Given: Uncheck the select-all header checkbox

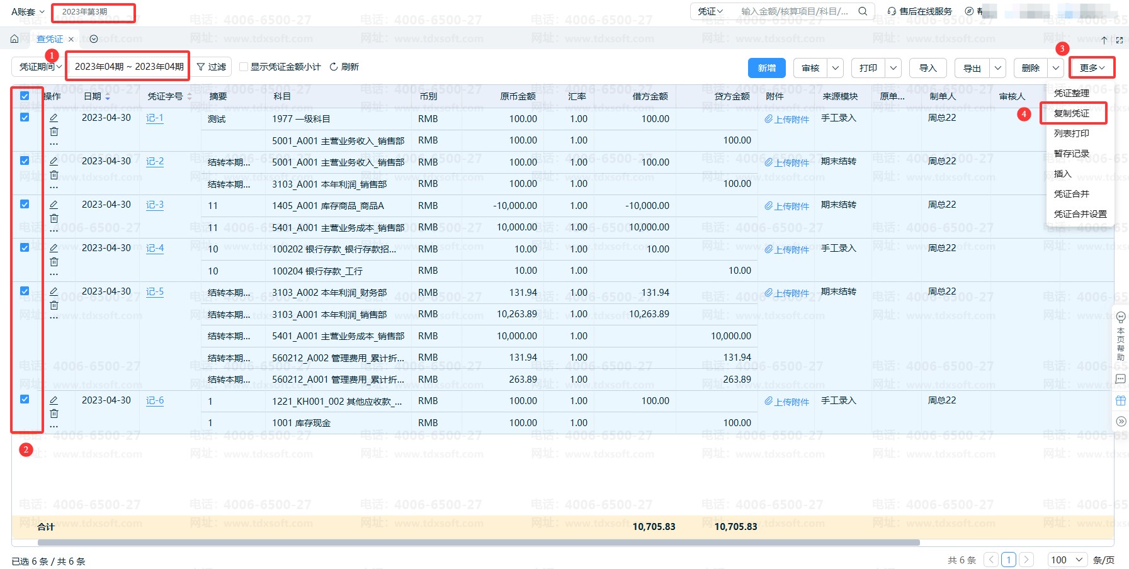Looking at the screenshot, I should coord(25,96).
